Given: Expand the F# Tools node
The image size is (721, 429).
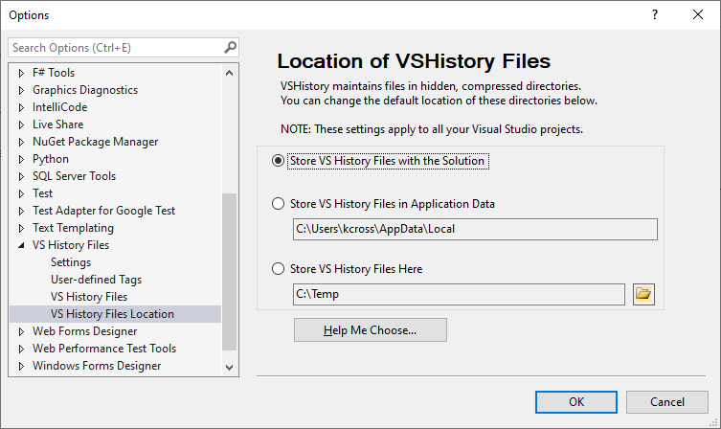Looking at the screenshot, I should click(x=21, y=73).
